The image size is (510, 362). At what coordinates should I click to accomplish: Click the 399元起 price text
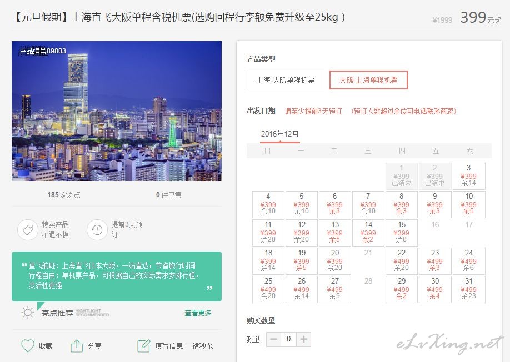pyautogui.click(x=481, y=18)
